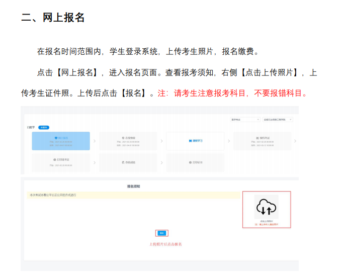The width and height of the screenshot is (345, 280).
Task: Open the 在线缴费 payment step icon
Action: [x=123, y=137]
